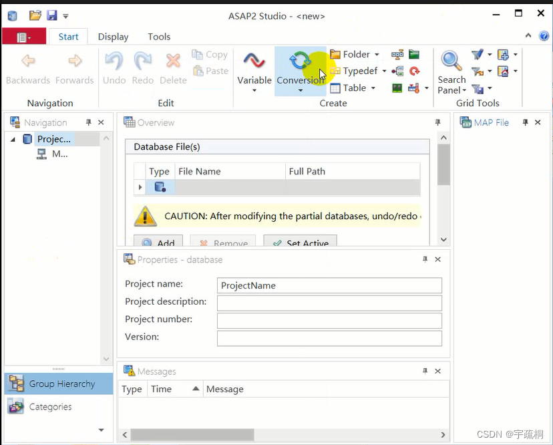Pin the MAP File panel
Viewport: 553px width, 445px height.
[x=525, y=122]
